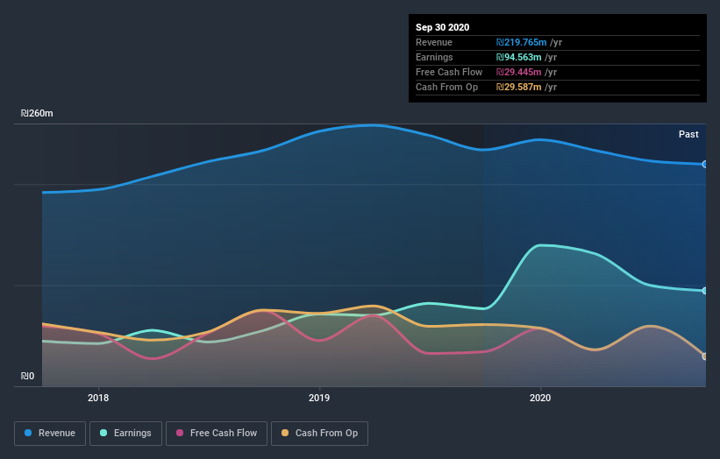
Task: Click the ₪260m y-axis label
Action: [37, 113]
